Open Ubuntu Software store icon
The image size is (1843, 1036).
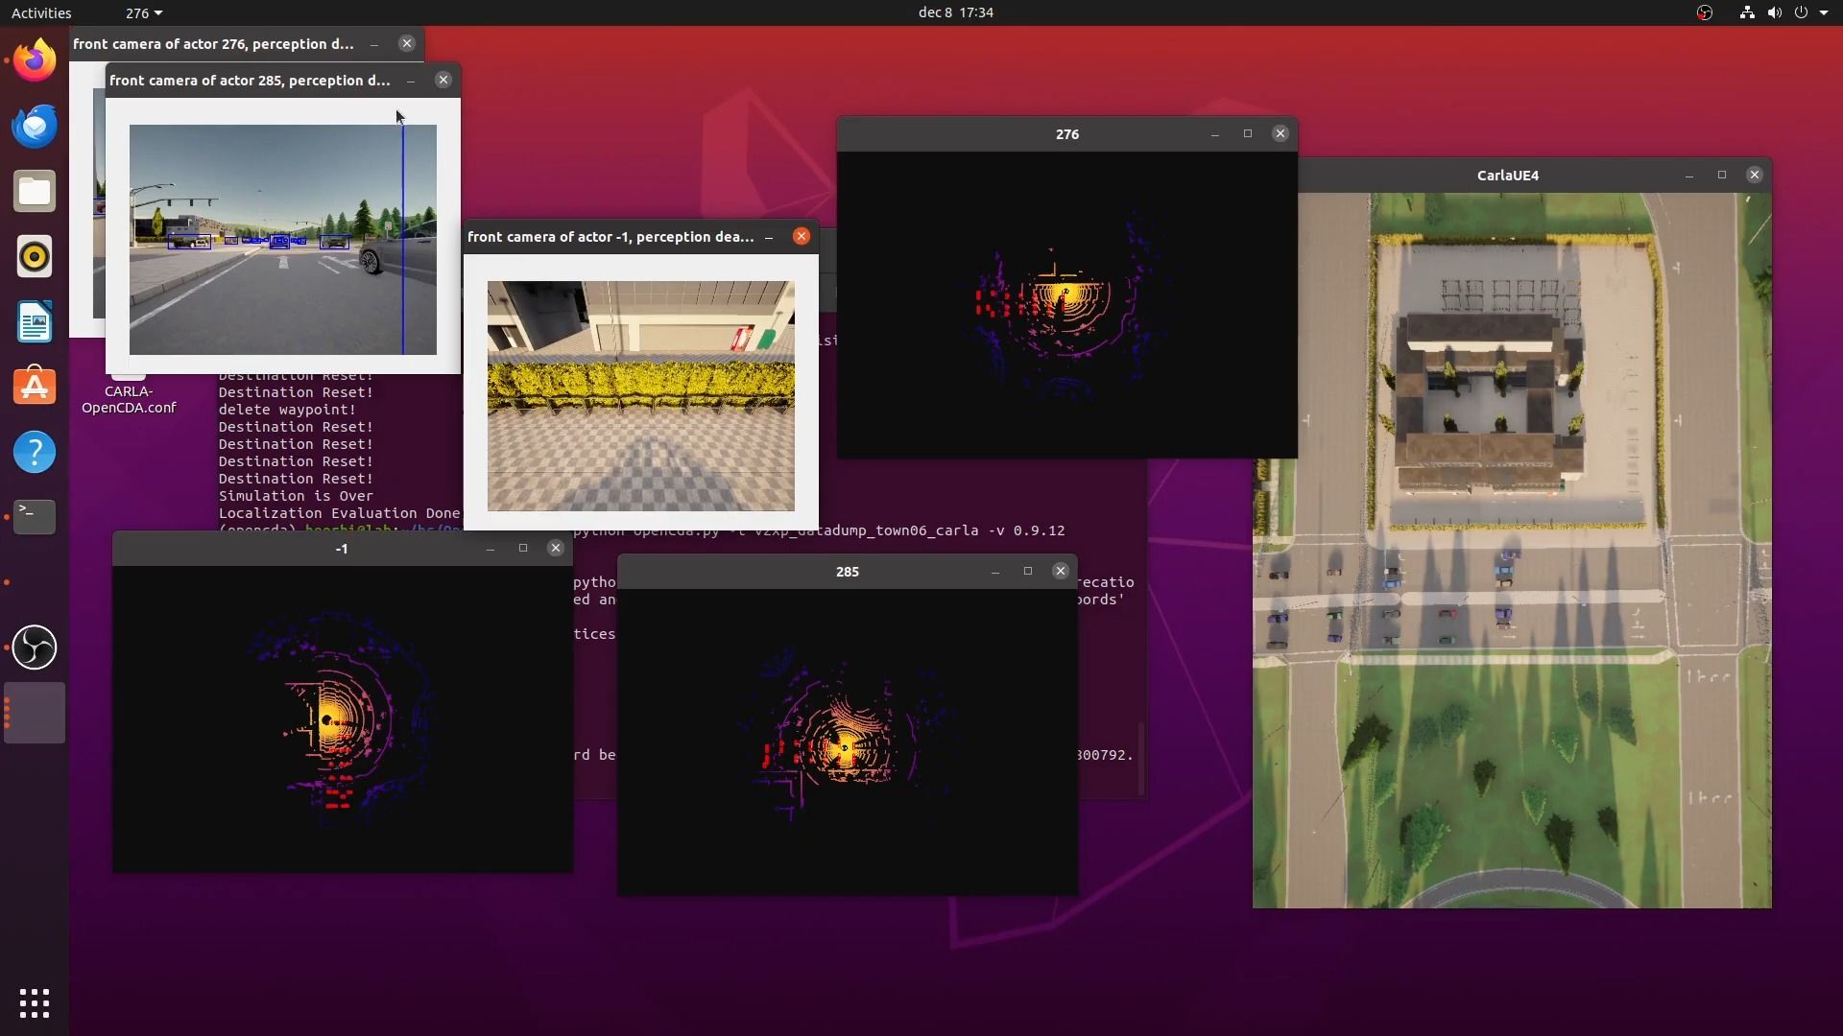35,387
